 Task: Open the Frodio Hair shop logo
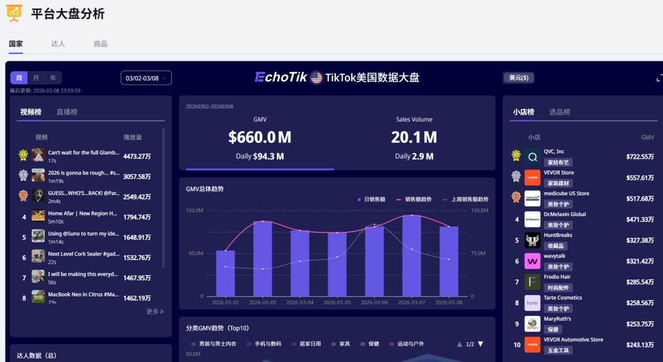tap(532, 282)
